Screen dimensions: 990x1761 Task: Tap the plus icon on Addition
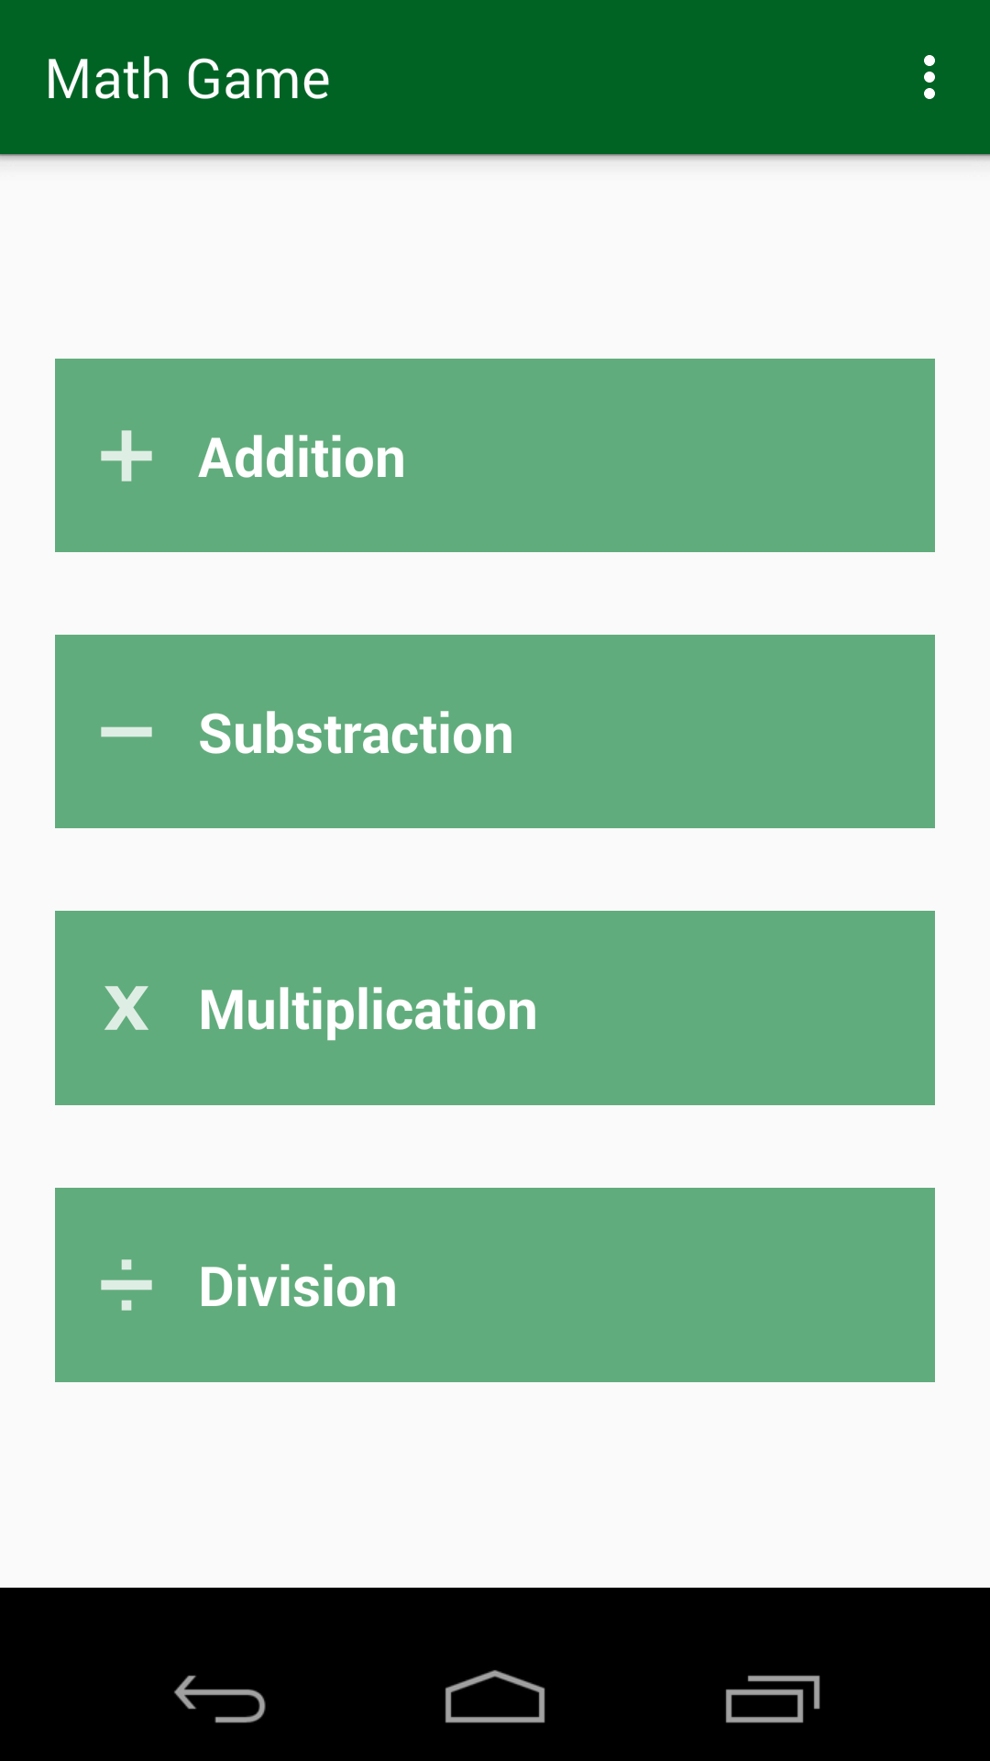click(x=126, y=456)
